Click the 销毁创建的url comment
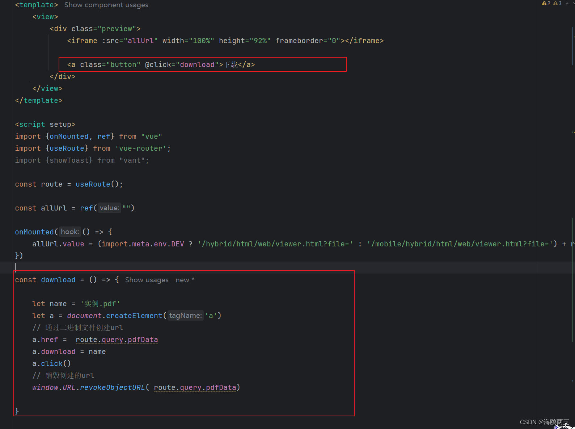575x429 pixels. pos(63,376)
